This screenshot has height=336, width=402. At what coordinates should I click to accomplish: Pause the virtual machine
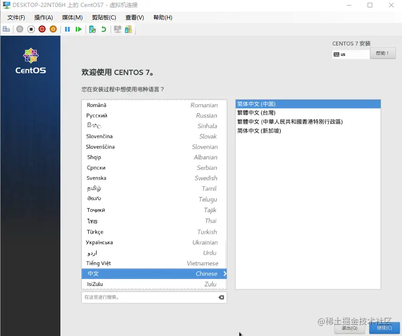point(67,29)
